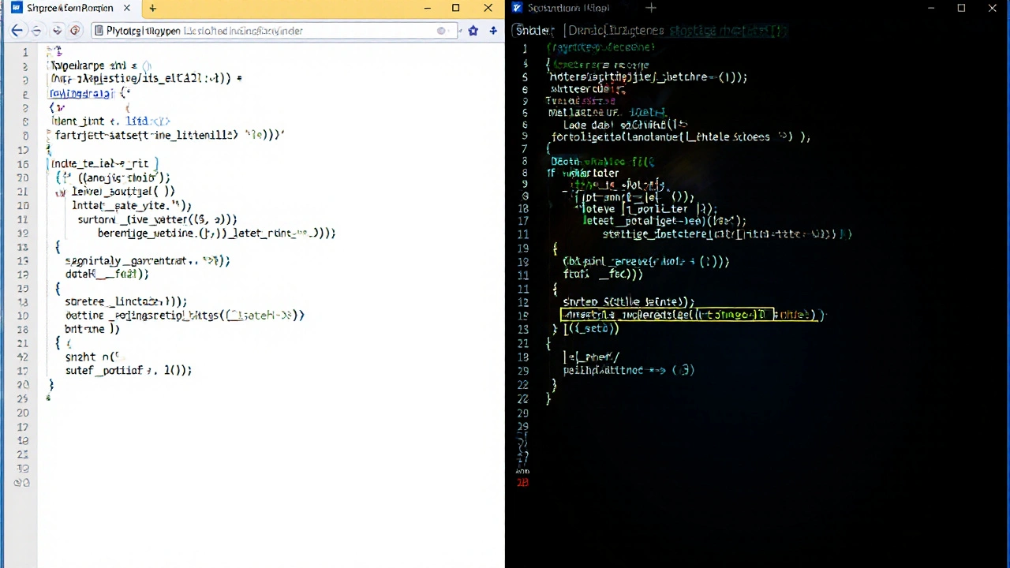Open the second breadcrumb segment dropdown in the editor
This screenshot has width=1010, height=568.
click(x=615, y=30)
